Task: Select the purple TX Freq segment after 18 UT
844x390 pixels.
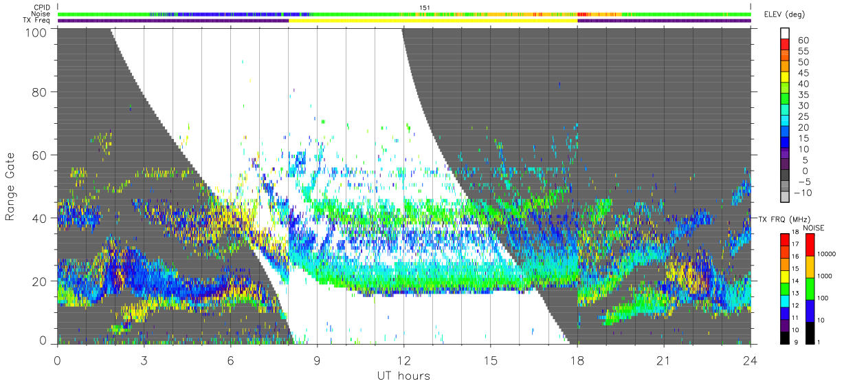Action: coord(664,21)
